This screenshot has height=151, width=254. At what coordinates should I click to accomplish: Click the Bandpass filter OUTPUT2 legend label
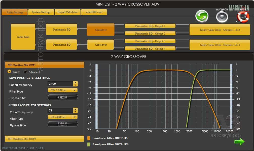[x=110, y=144]
